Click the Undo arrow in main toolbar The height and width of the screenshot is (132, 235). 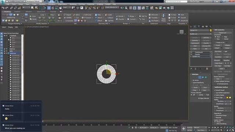pos(3,8)
